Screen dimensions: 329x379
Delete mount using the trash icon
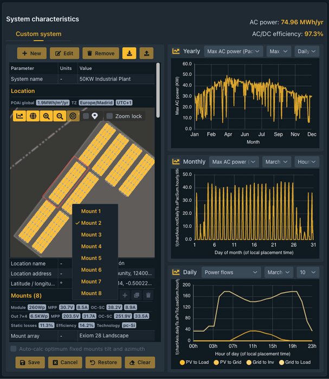[148, 295]
